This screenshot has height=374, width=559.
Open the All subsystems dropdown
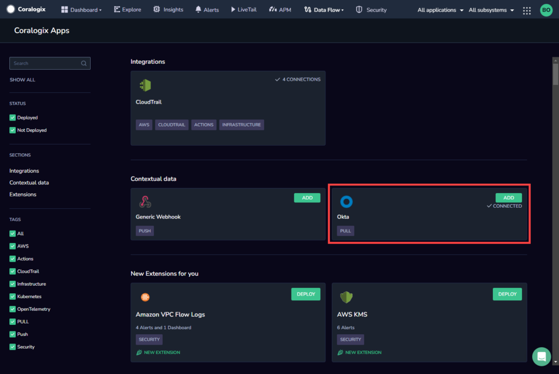[x=491, y=10]
